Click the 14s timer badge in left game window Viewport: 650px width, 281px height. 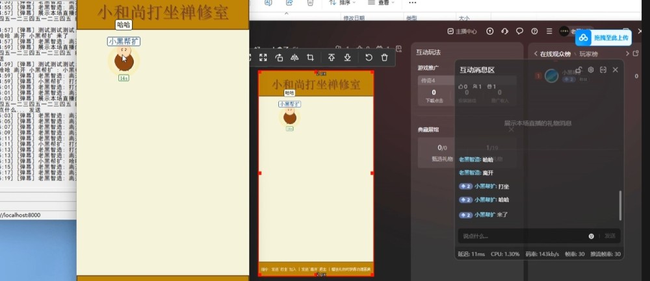coord(123,78)
